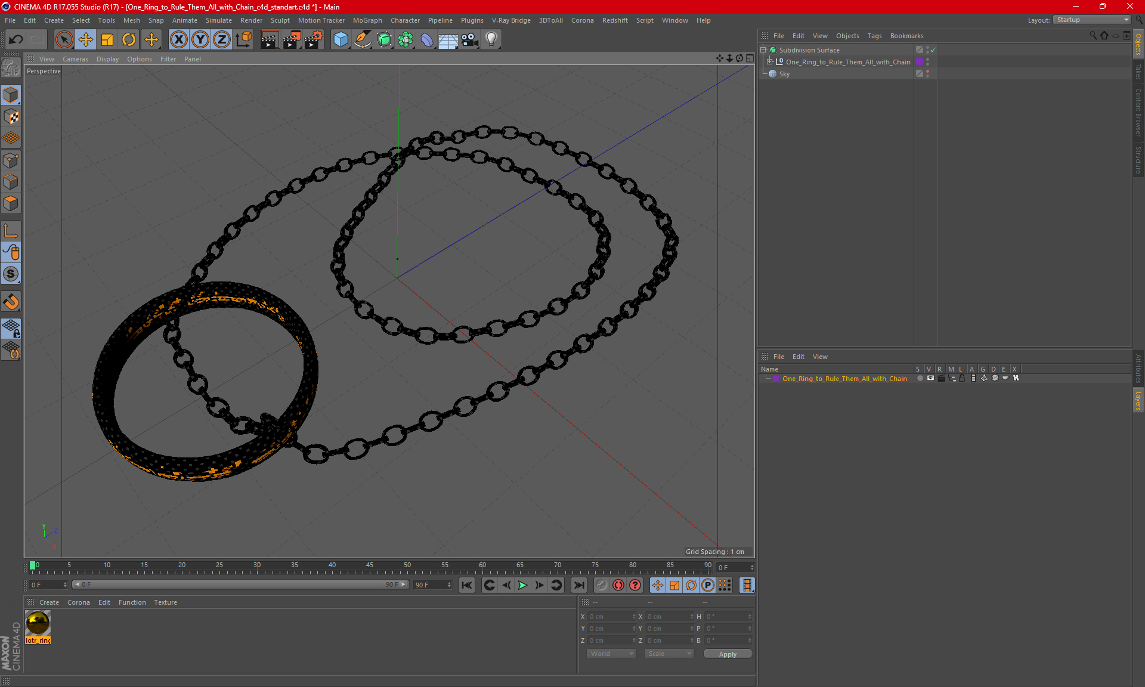Toggle Sky visibility dots
1145x687 pixels.
927,74
